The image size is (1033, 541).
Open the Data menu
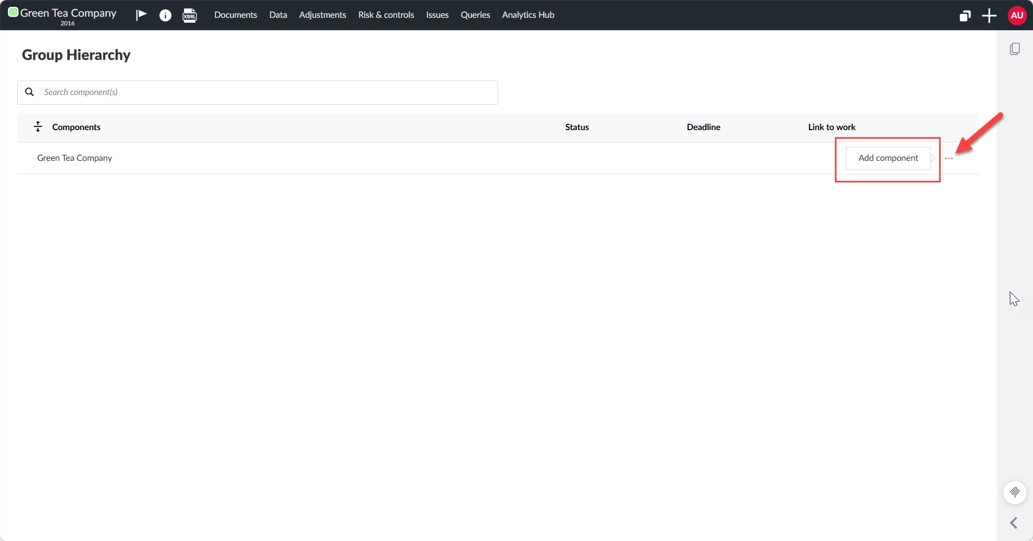tap(278, 15)
